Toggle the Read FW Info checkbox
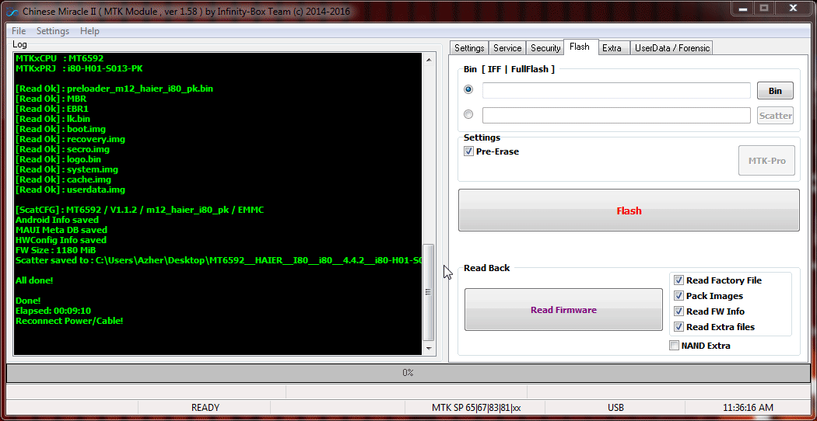The height and width of the screenshot is (421, 817). (678, 311)
